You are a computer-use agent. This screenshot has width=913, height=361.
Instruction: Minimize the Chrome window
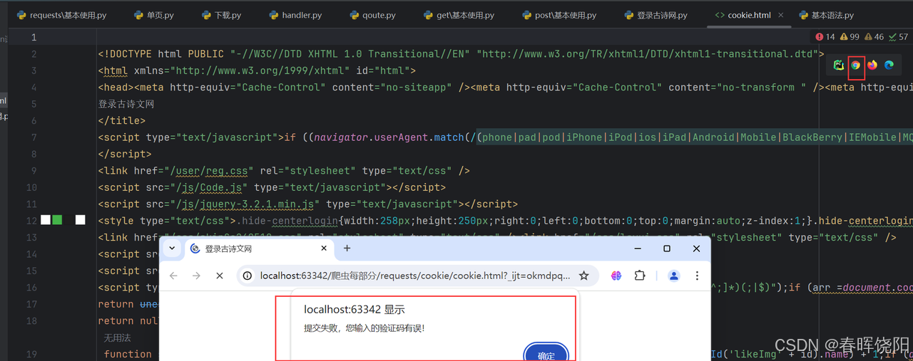pyautogui.click(x=637, y=248)
